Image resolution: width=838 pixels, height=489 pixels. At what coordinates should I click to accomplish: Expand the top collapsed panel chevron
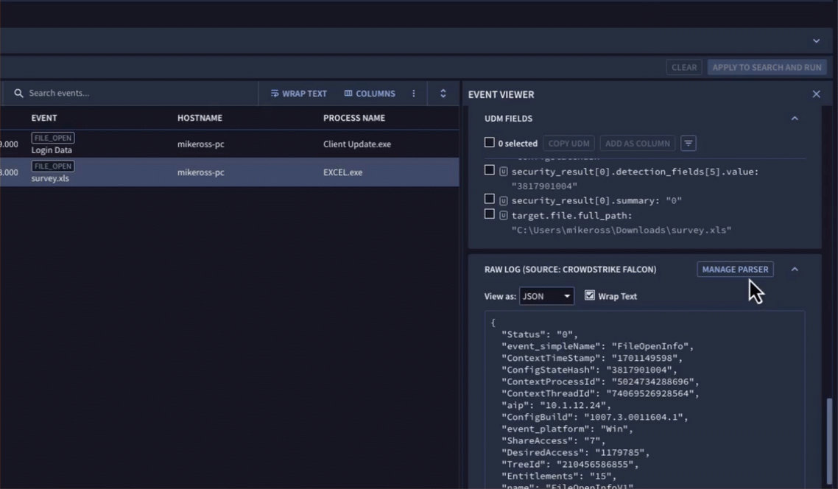(x=816, y=41)
